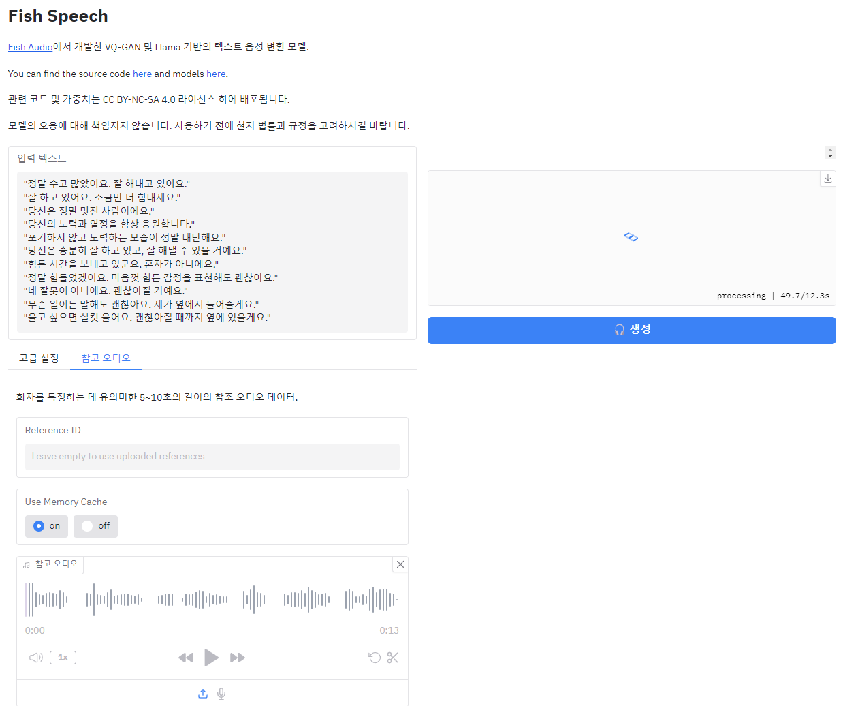Click the microphone record icon
843x706 pixels.
[x=221, y=694]
